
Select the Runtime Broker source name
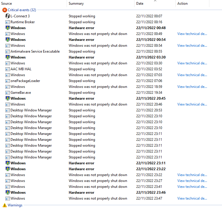(23, 22)
